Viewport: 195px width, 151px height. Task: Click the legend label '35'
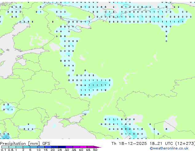coord(74,150)
